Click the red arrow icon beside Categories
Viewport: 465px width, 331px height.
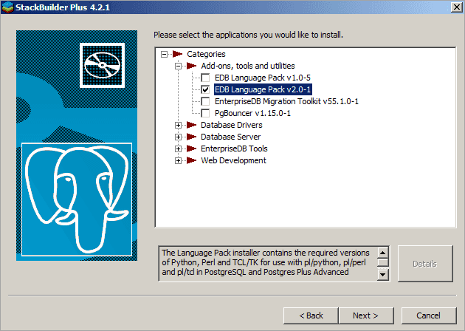(x=177, y=54)
